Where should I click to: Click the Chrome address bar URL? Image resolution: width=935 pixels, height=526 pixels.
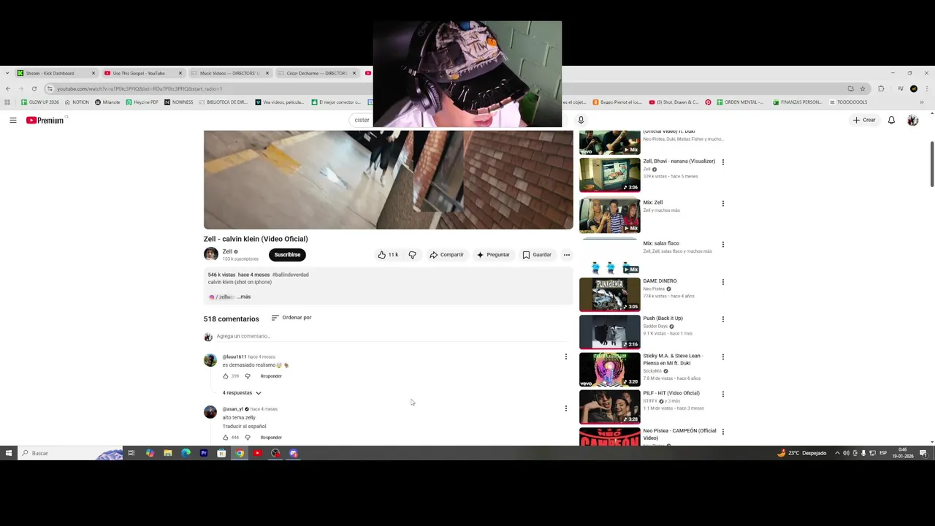tap(140, 88)
